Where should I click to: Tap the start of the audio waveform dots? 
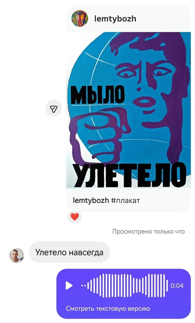point(84,286)
